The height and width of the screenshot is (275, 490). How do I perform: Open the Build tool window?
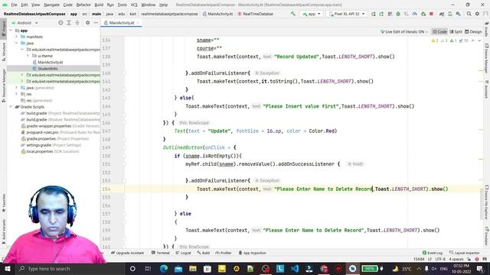tap(203, 253)
